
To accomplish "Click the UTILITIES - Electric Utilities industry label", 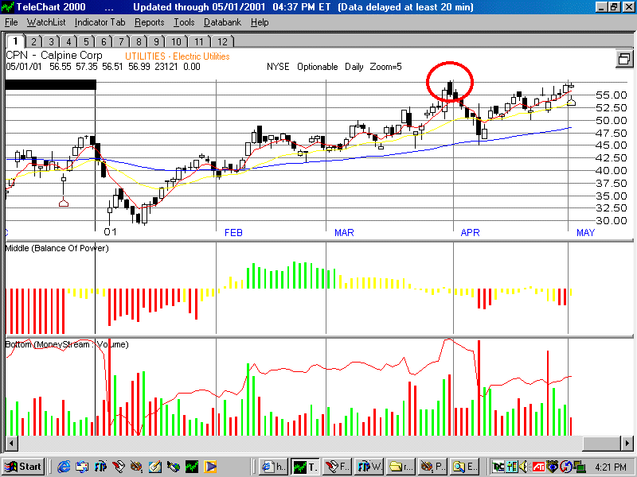I will [x=177, y=56].
